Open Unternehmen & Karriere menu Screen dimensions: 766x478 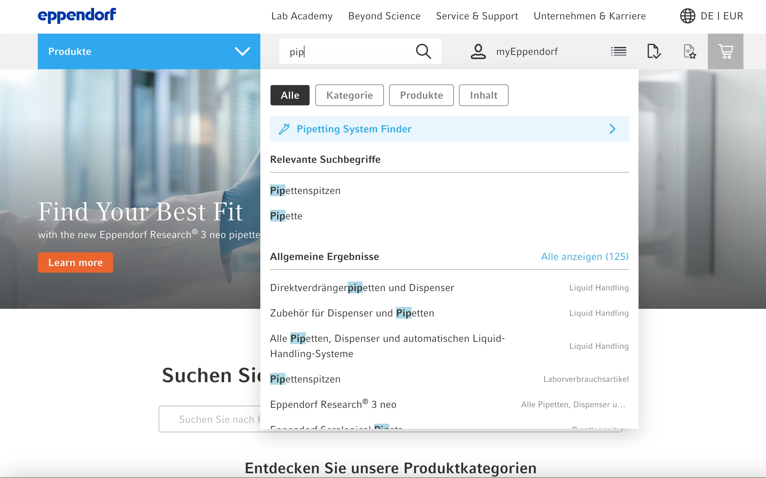click(590, 16)
